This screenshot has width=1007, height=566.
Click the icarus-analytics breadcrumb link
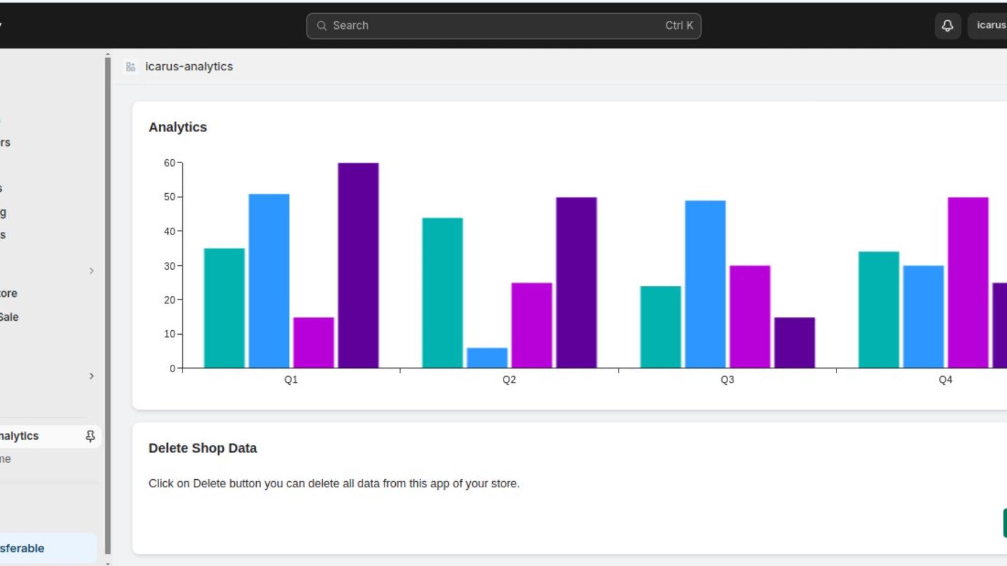click(x=189, y=66)
